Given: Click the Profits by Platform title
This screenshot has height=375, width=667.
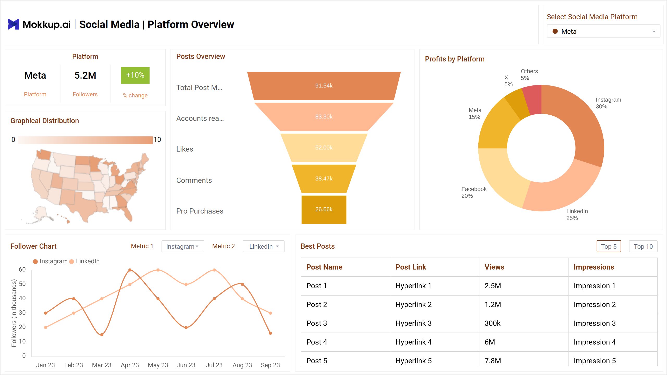Looking at the screenshot, I should point(455,59).
